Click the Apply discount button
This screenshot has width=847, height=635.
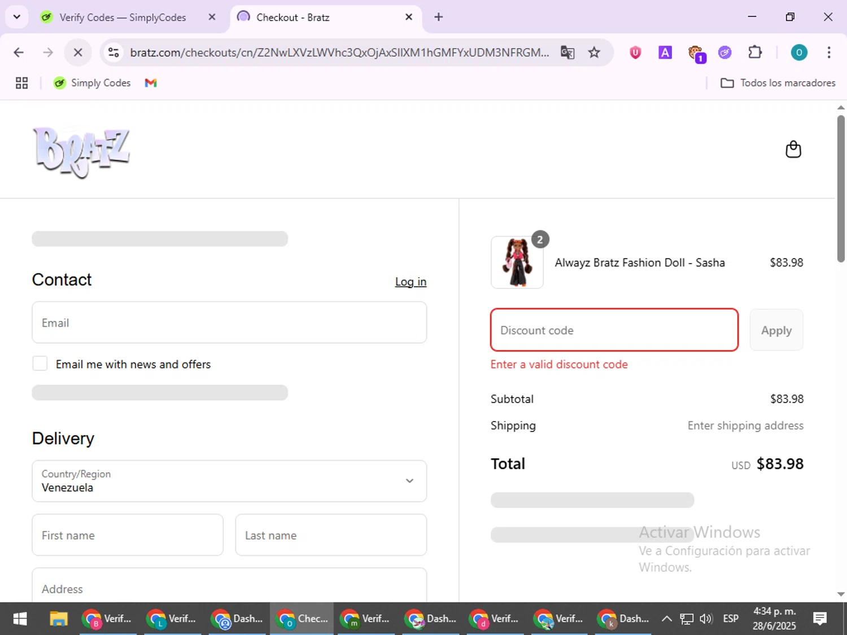coord(776,330)
